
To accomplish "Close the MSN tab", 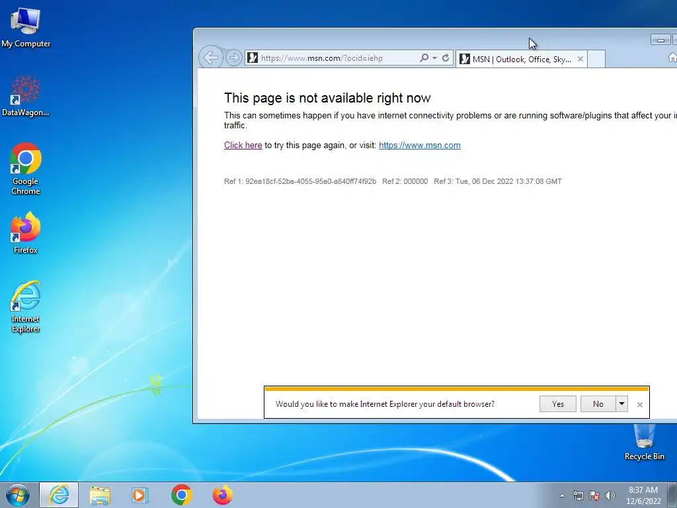I will point(580,59).
